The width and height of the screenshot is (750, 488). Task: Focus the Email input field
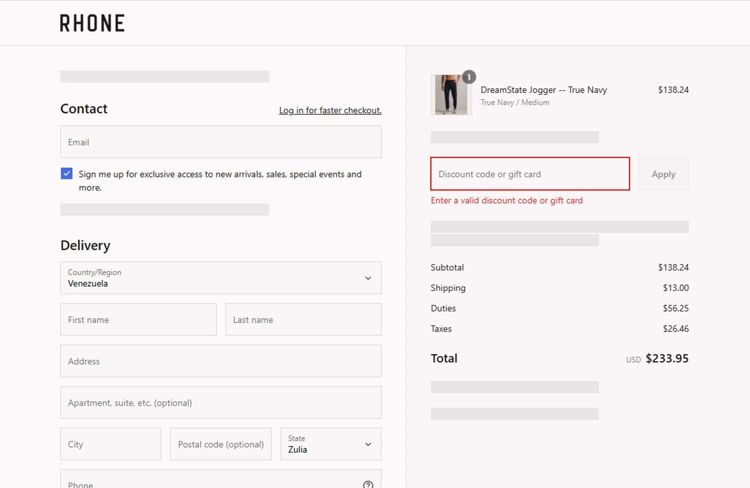221,142
